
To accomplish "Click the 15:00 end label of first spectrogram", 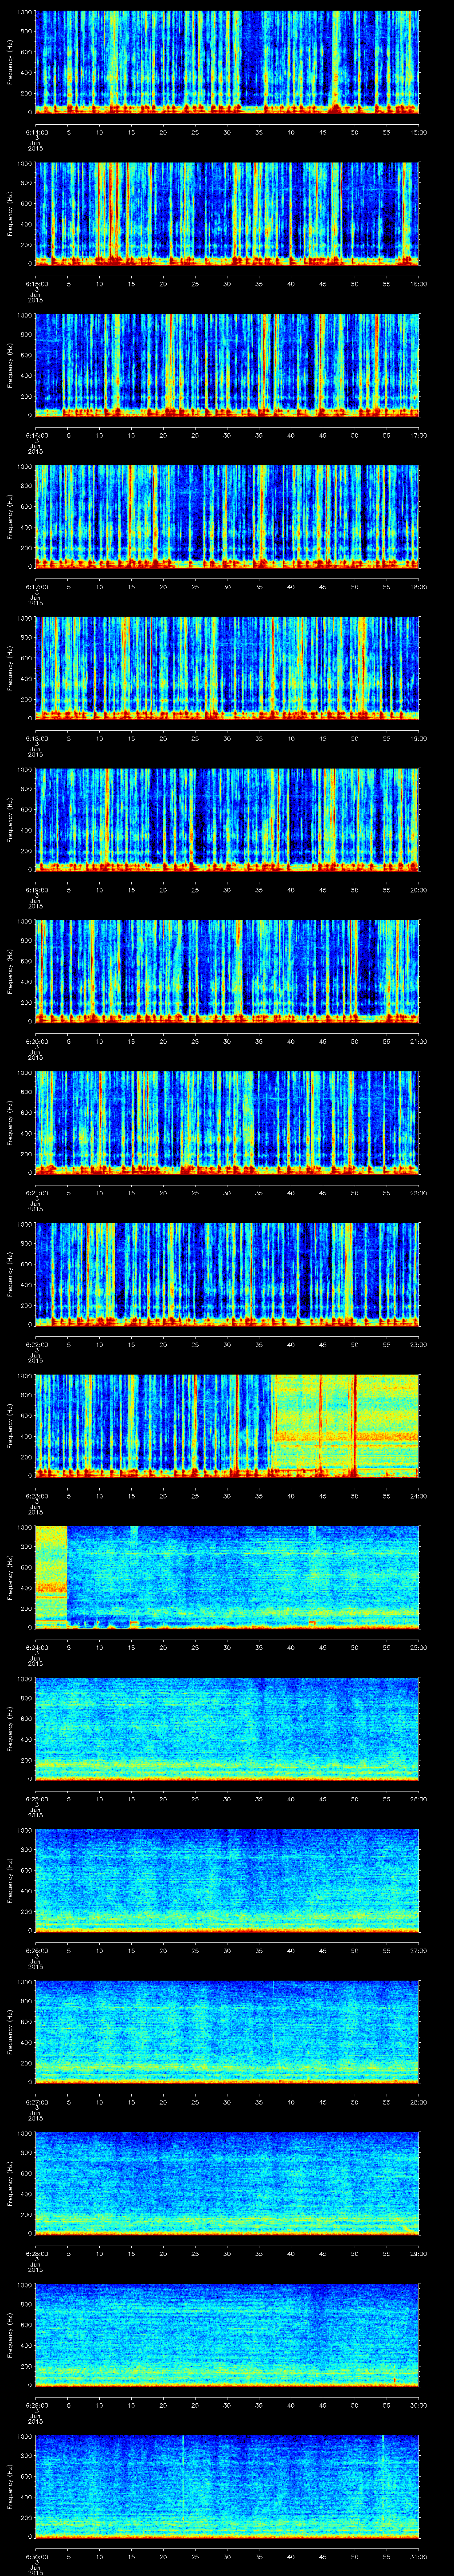I will tap(419, 132).
